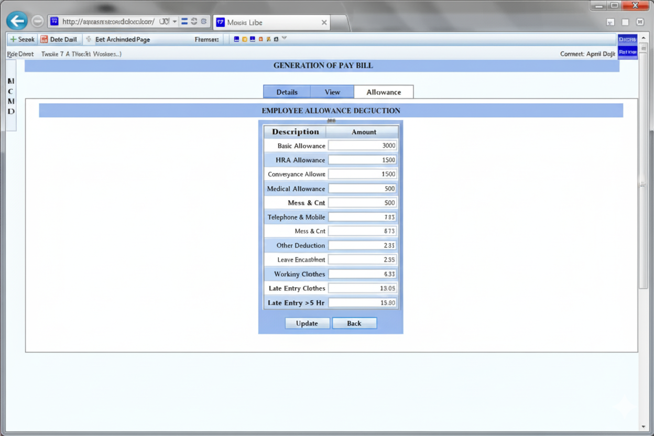Image resolution: width=654 pixels, height=436 pixels.
Task: Click the Basic Allowance amount field
Action: point(363,146)
